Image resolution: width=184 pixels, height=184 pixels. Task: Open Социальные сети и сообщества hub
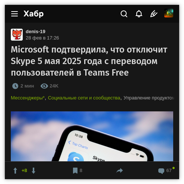pos(84,98)
